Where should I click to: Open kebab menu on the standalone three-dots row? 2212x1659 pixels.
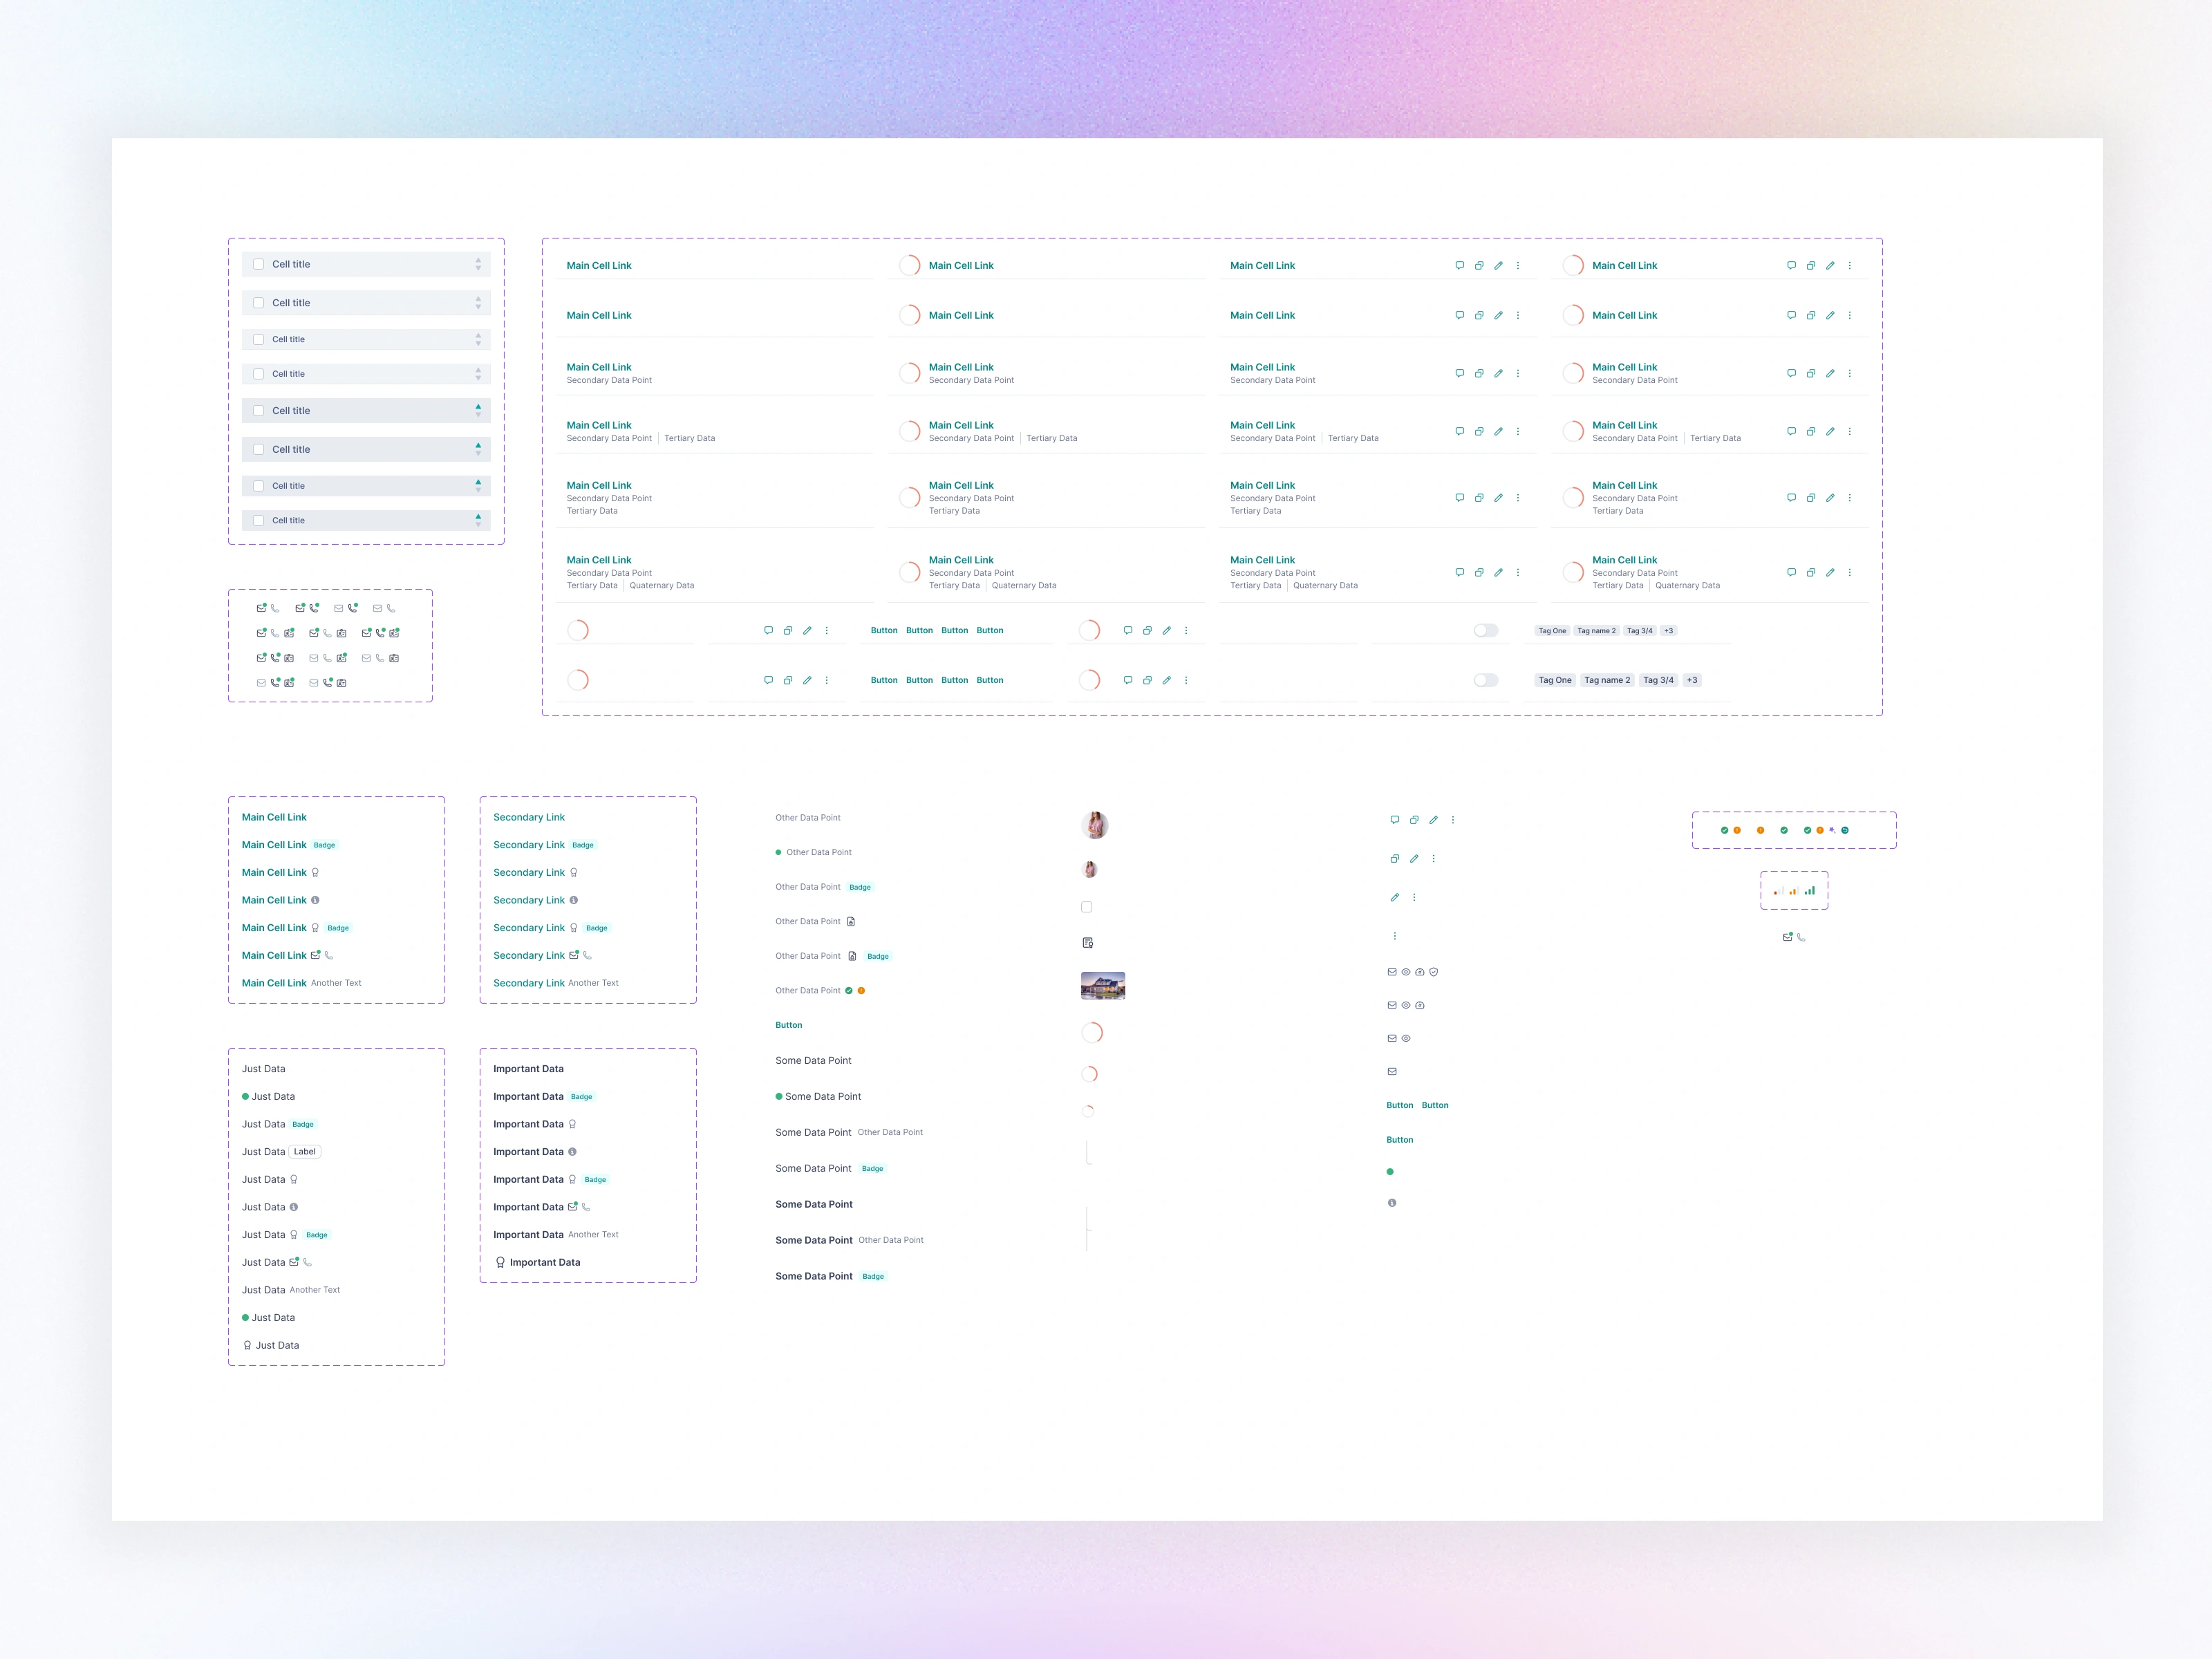pyautogui.click(x=1395, y=936)
